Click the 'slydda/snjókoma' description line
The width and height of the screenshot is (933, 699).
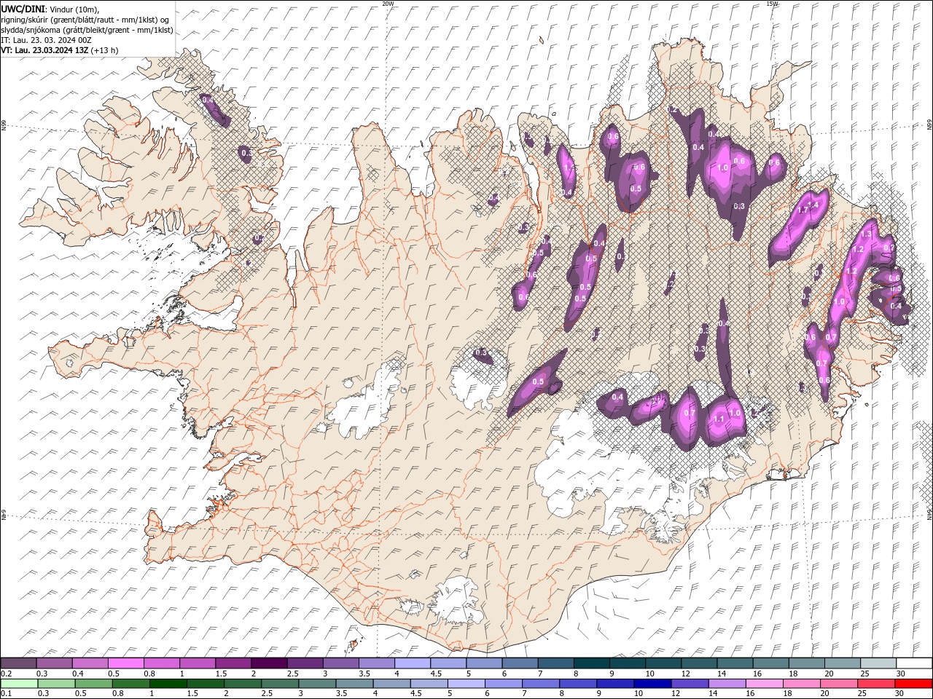pyautogui.click(x=87, y=30)
